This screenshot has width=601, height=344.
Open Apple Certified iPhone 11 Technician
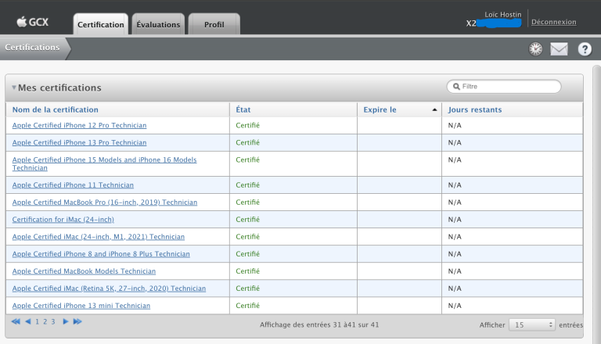pos(73,185)
